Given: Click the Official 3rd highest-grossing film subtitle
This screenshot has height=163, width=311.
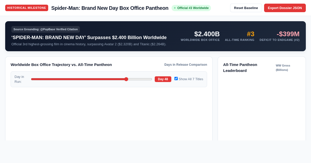Looking at the screenshot, I should (89, 44).
